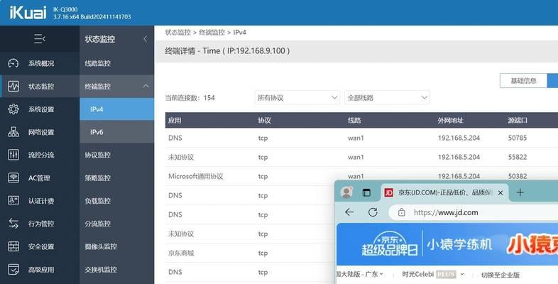Collapse sidebar with hamburger menu icon

[x=39, y=38]
